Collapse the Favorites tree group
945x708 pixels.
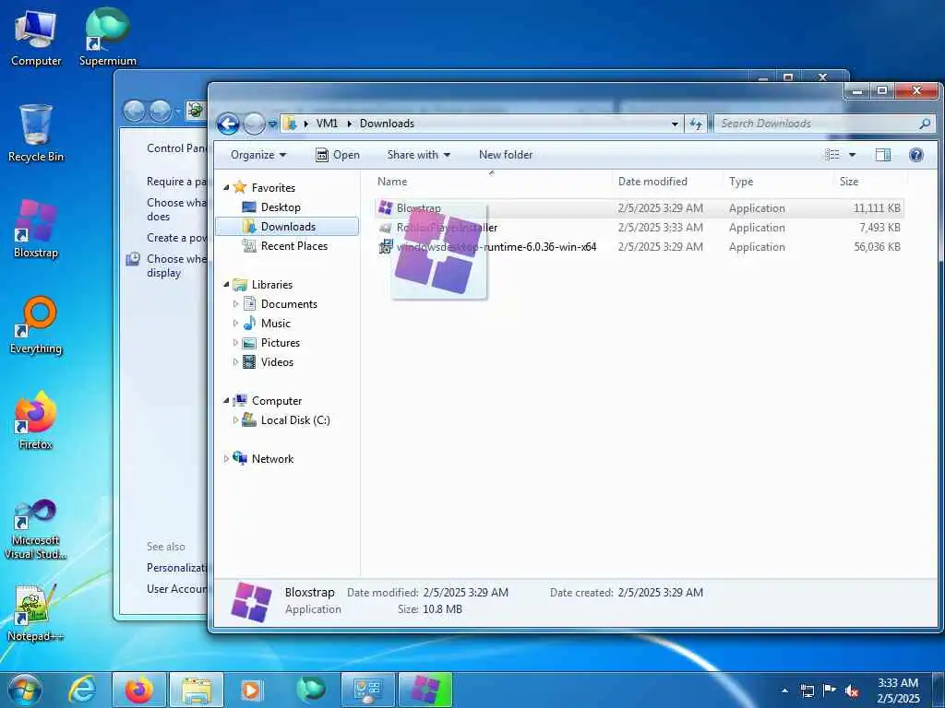point(227,188)
